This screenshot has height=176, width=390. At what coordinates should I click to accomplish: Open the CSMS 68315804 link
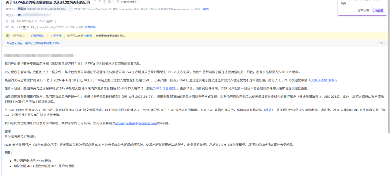[323, 80]
